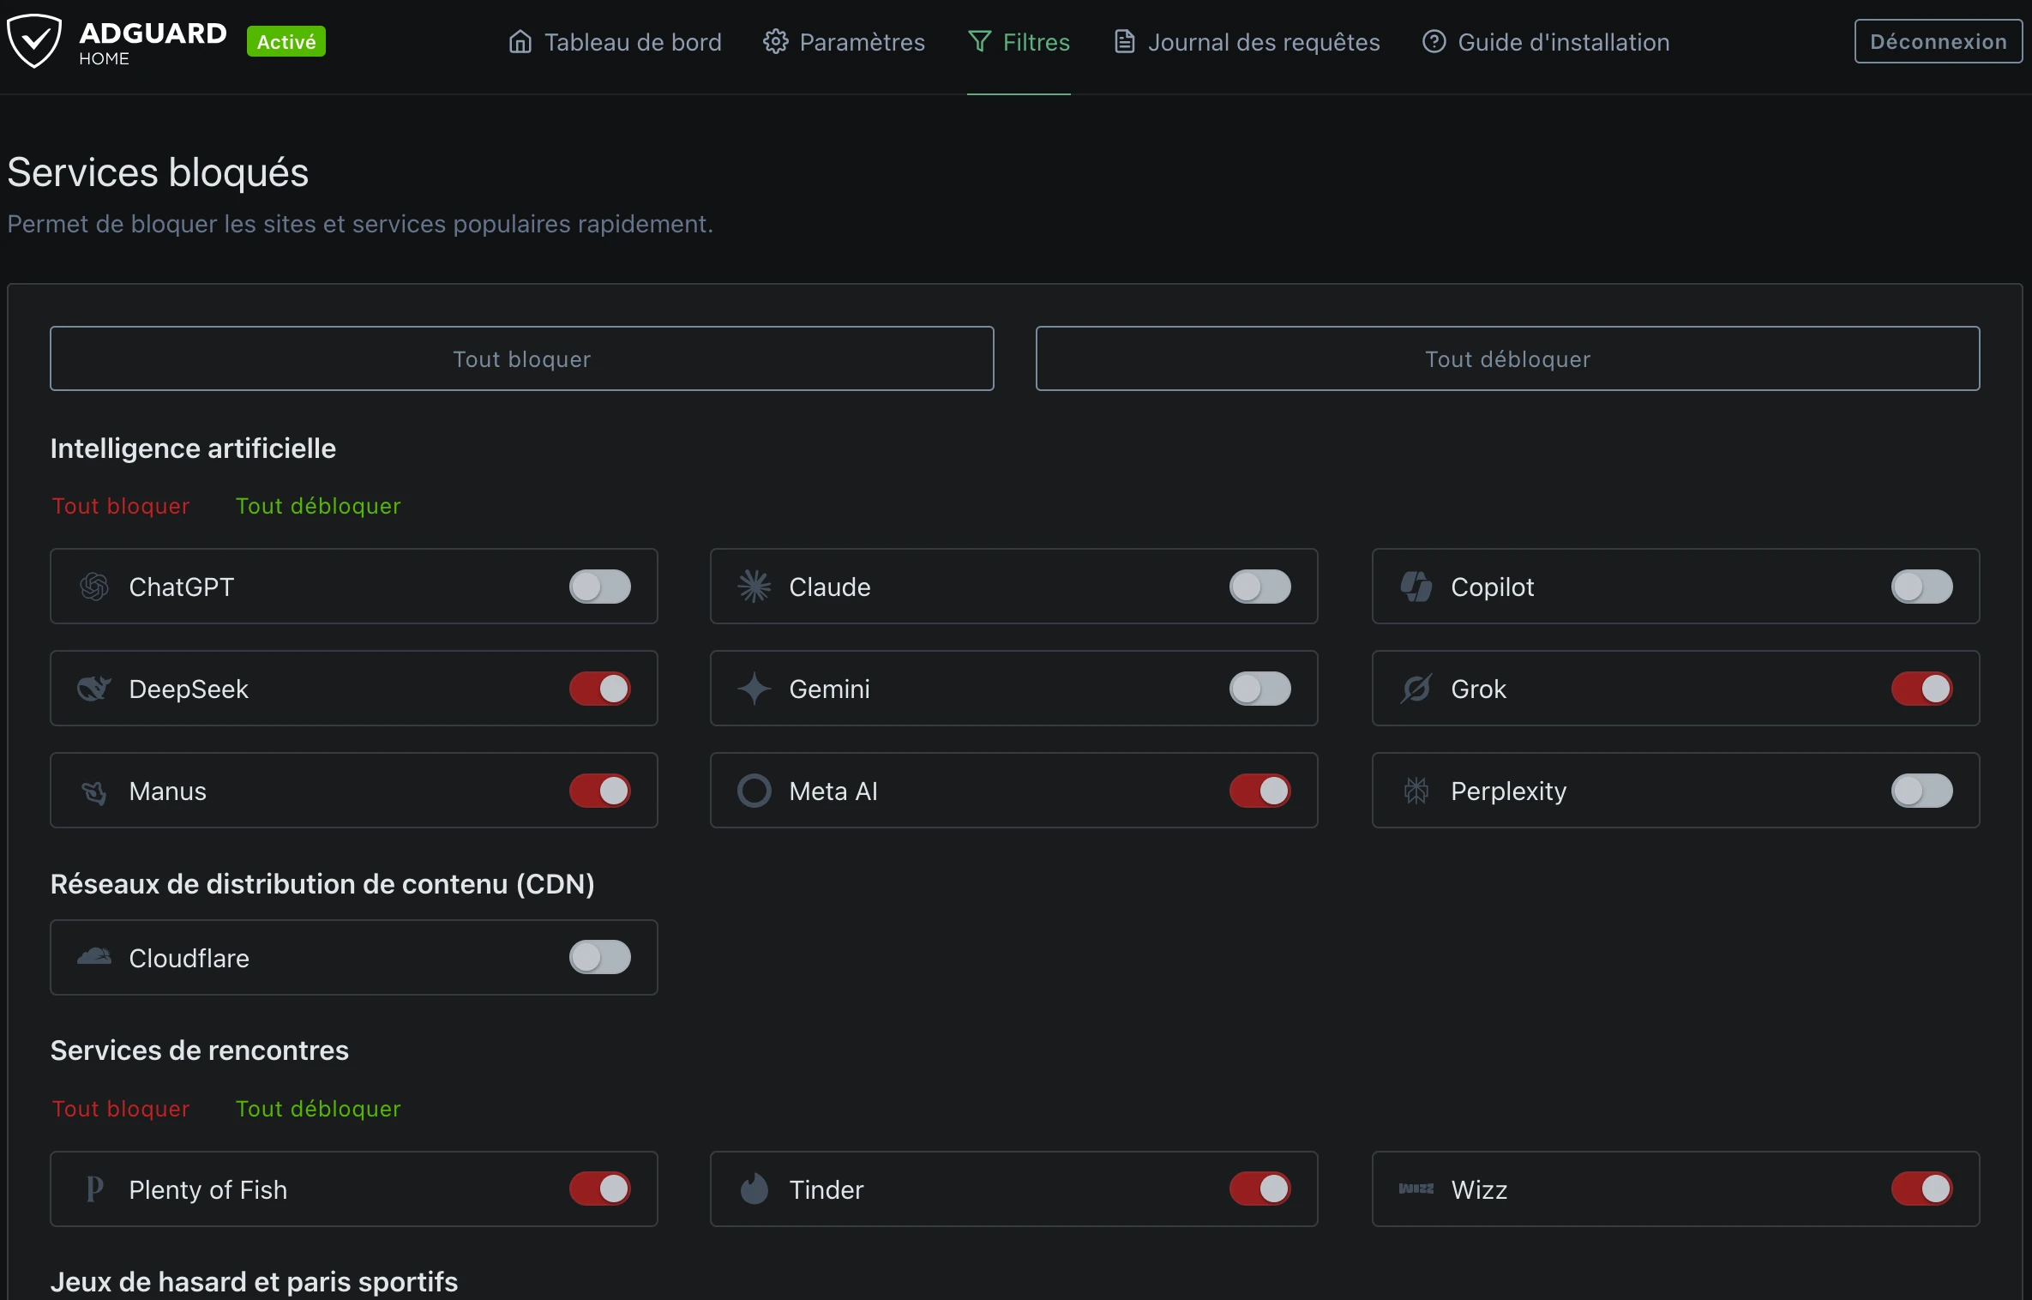Click the Claude starburst icon

click(x=754, y=587)
